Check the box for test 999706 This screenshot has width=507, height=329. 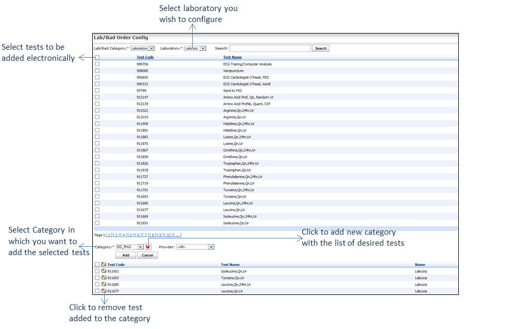click(97, 64)
